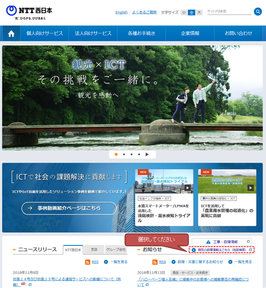The height and width of the screenshot is (288, 266).
Task: Switch to the グループ会社 news tab
Action: click(116, 249)
